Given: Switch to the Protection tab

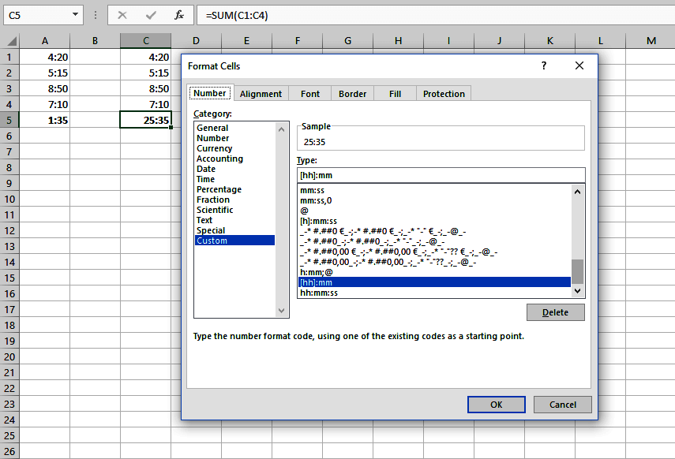Looking at the screenshot, I should coord(443,93).
